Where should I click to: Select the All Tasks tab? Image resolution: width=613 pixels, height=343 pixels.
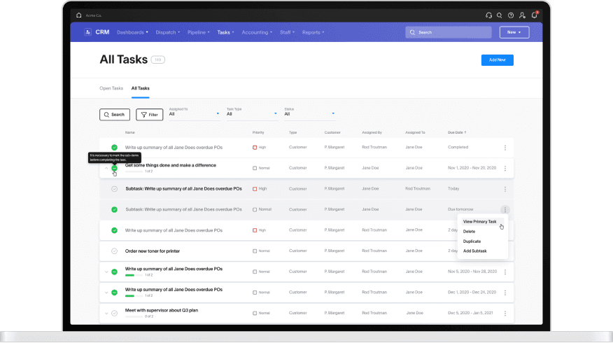click(141, 88)
